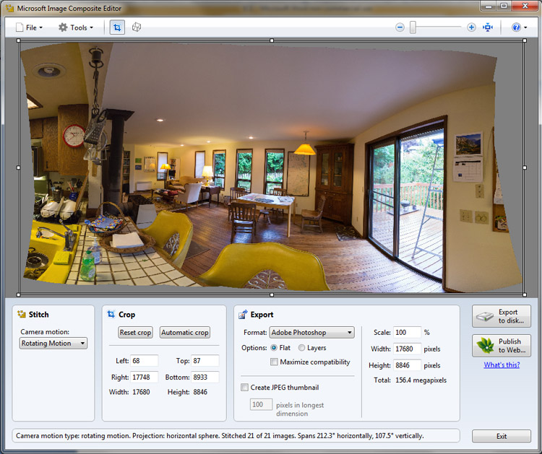Click the bottom-left crop corner handle
This screenshot has width=542, height=454.
[x=19, y=294]
